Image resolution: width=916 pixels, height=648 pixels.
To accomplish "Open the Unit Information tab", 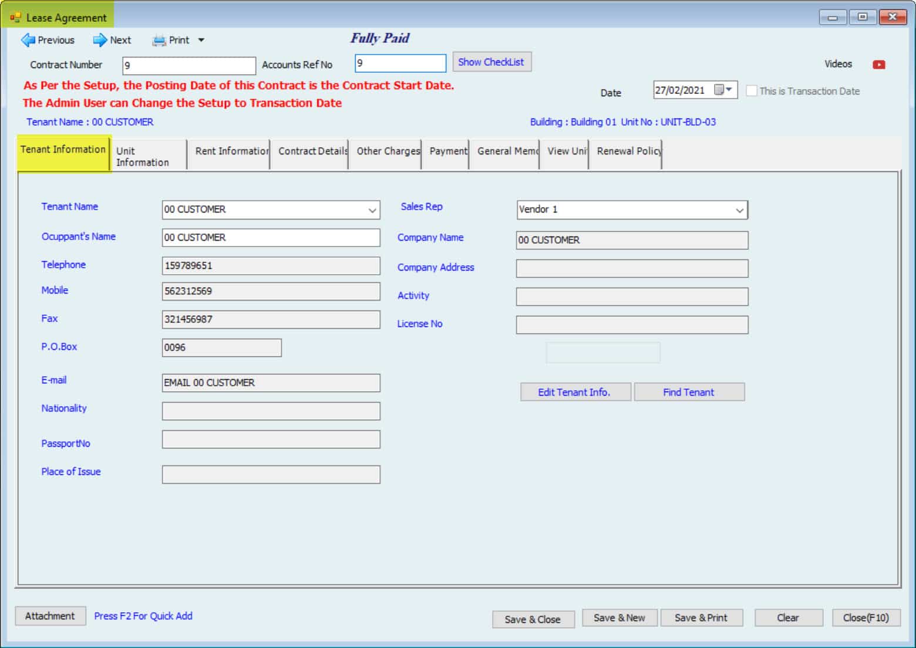I will click(x=149, y=156).
